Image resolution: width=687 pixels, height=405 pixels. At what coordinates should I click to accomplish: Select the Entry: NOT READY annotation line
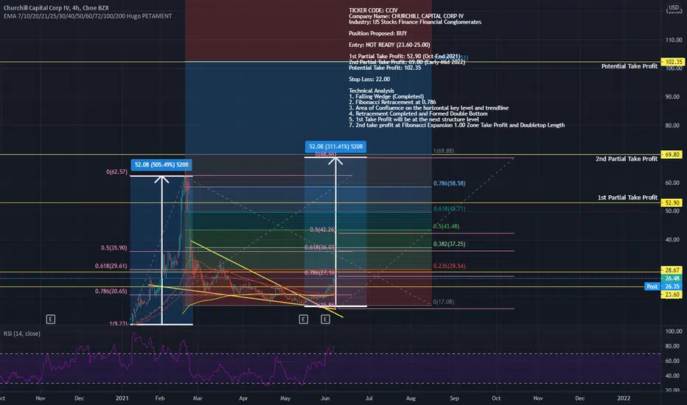(x=389, y=45)
